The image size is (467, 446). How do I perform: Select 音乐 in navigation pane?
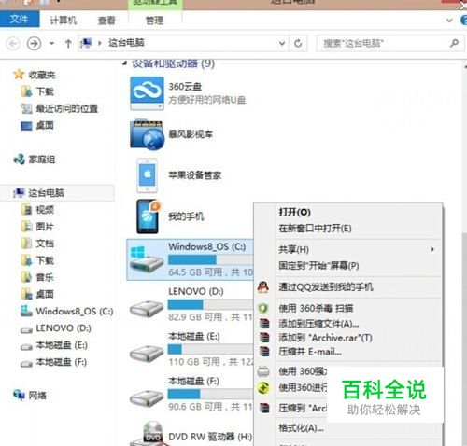coord(45,277)
